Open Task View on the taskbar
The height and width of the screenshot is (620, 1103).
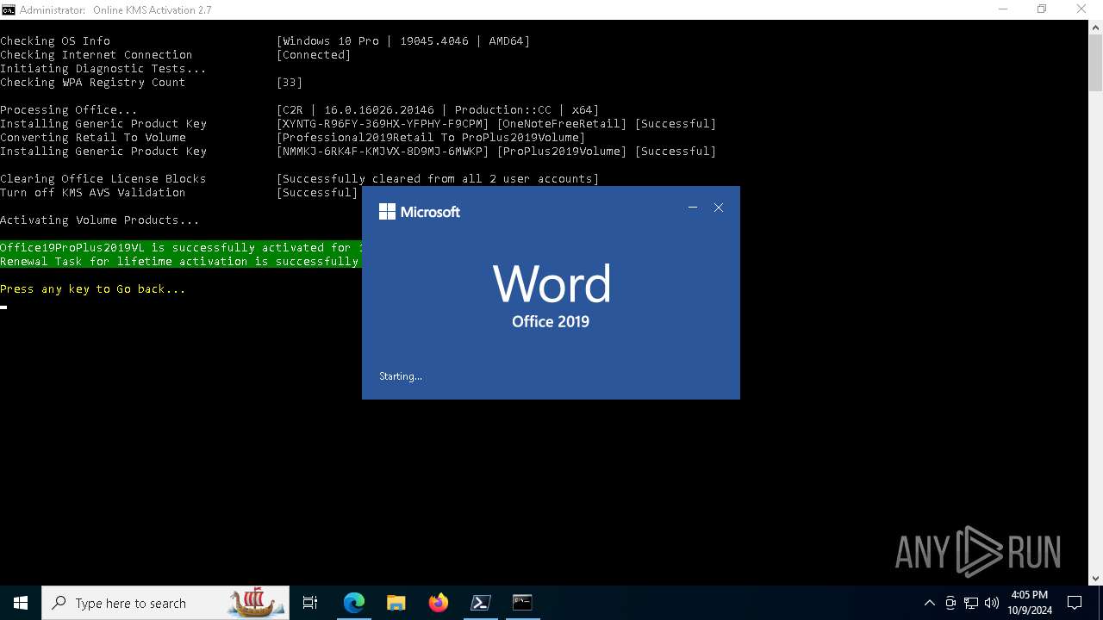tap(310, 603)
